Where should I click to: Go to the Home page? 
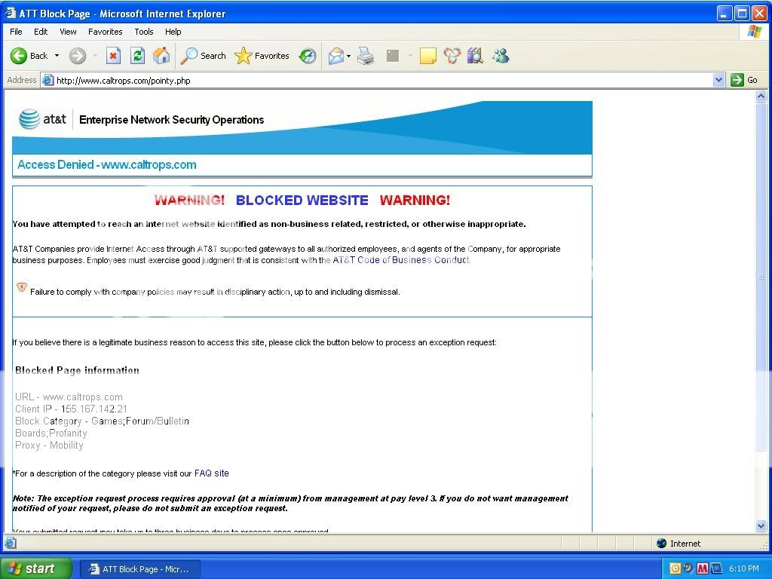click(161, 56)
